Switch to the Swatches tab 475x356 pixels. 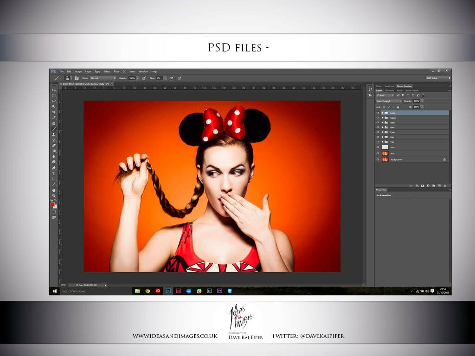tap(389, 86)
